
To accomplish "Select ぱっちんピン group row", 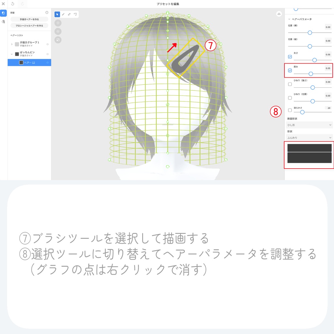I will click(29, 54).
